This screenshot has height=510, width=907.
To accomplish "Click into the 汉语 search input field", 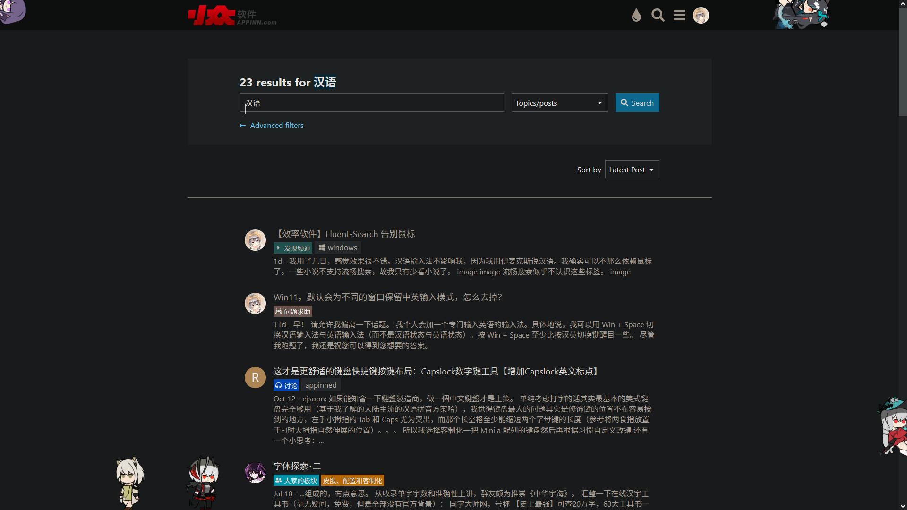I will 372,103.
